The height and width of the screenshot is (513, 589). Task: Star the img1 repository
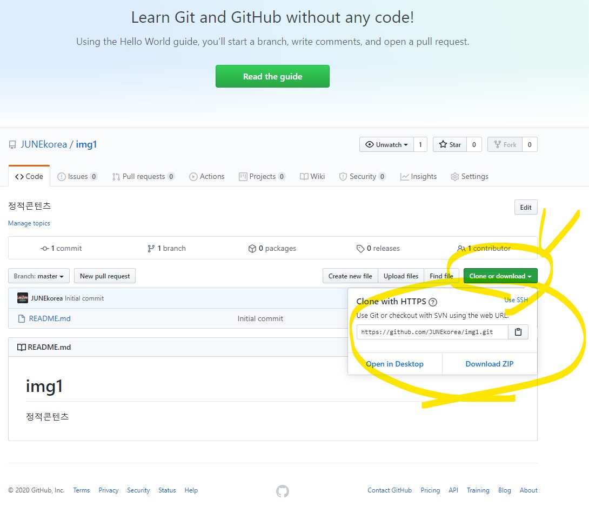pos(450,145)
